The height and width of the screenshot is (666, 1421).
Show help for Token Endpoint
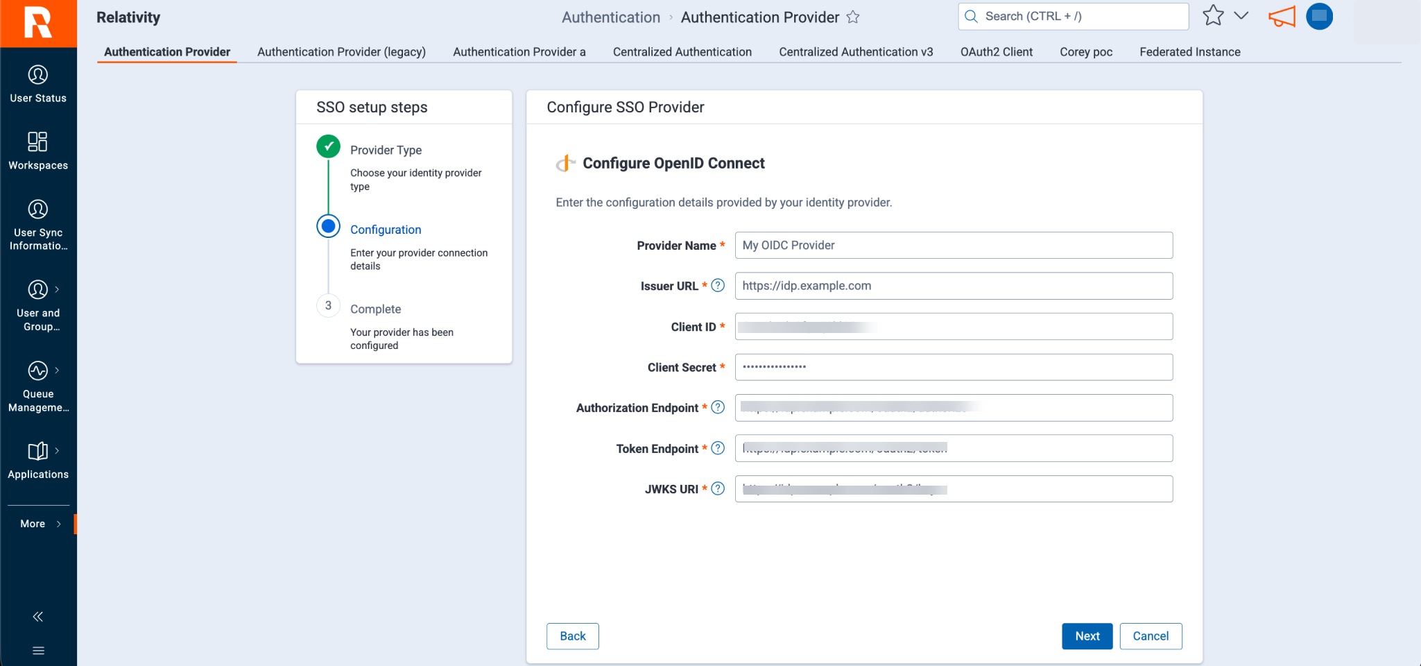[718, 448]
